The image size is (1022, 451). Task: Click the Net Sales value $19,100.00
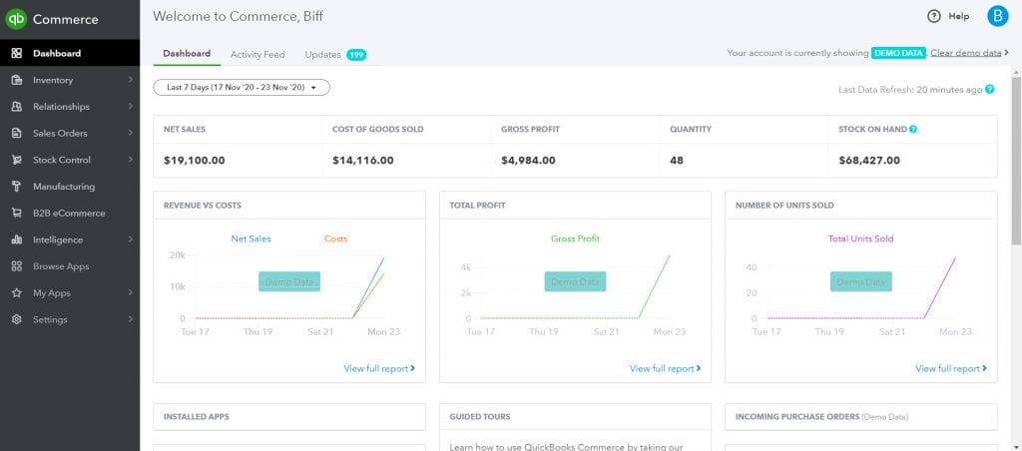coord(195,161)
